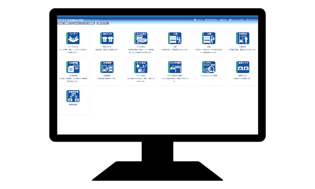Open the ヘルプ help menu

[198, 20]
